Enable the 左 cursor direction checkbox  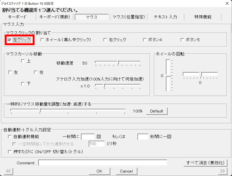[10, 72]
